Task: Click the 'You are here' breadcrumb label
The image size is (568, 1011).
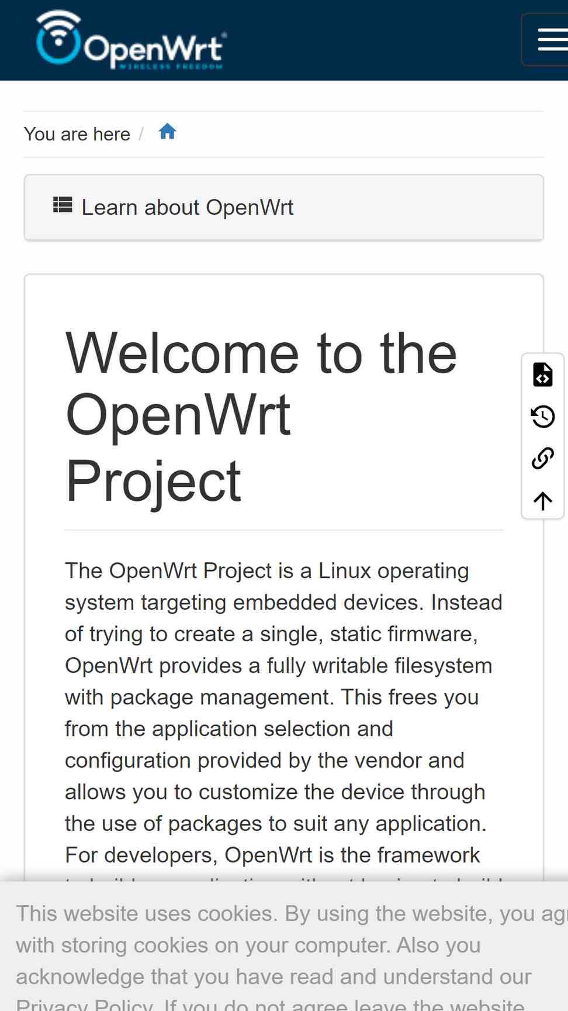Action: [77, 134]
